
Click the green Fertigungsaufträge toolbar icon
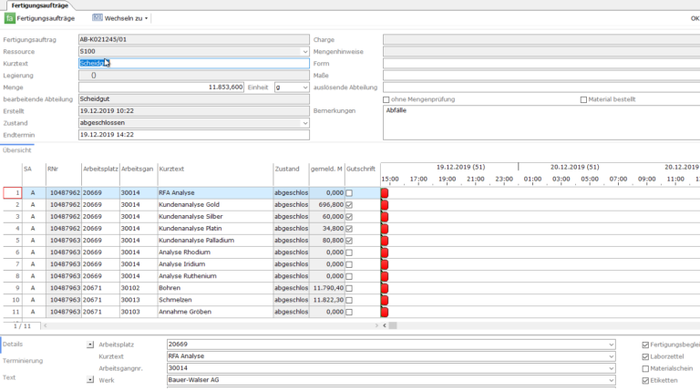(10, 18)
